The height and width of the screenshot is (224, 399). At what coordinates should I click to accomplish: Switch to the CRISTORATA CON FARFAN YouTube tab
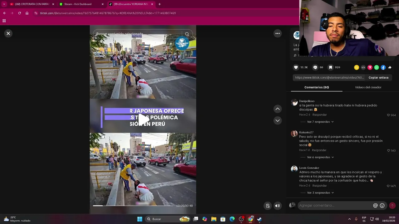pyautogui.click(x=32, y=4)
